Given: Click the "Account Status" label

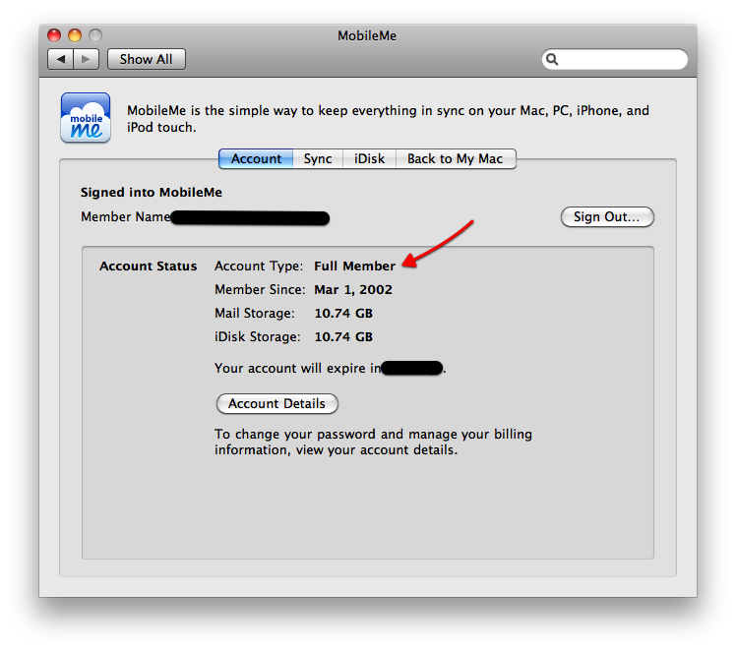Looking at the screenshot, I should coord(148,266).
